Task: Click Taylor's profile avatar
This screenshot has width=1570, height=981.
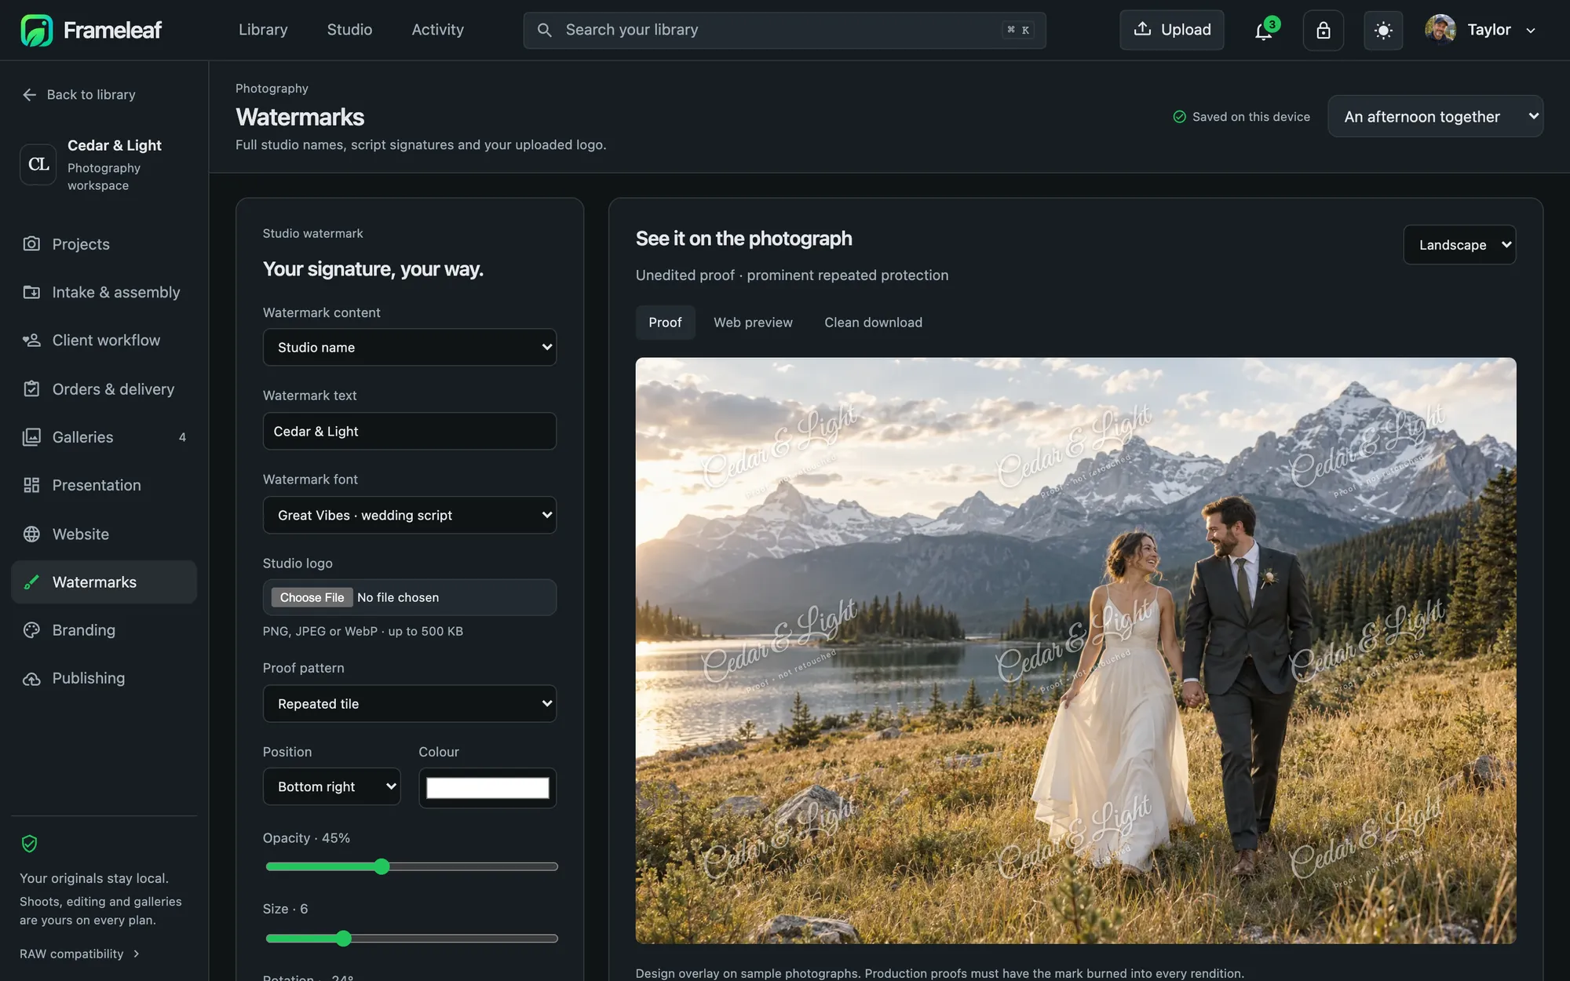Action: [1440, 30]
